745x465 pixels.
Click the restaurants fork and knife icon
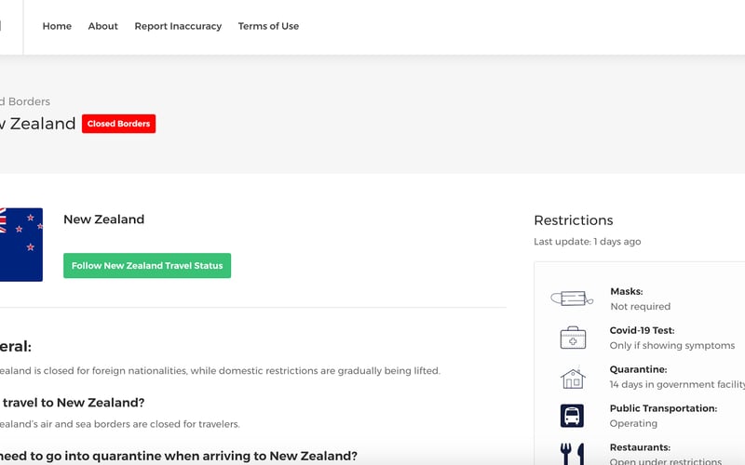(572, 454)
